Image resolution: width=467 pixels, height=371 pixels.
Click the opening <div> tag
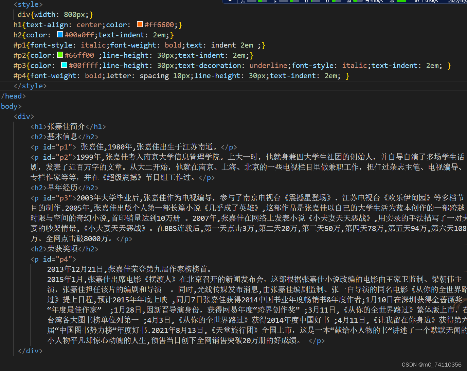click(x=24, y=117)
